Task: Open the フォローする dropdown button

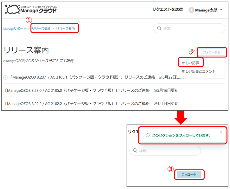Action: coord(211,52)
